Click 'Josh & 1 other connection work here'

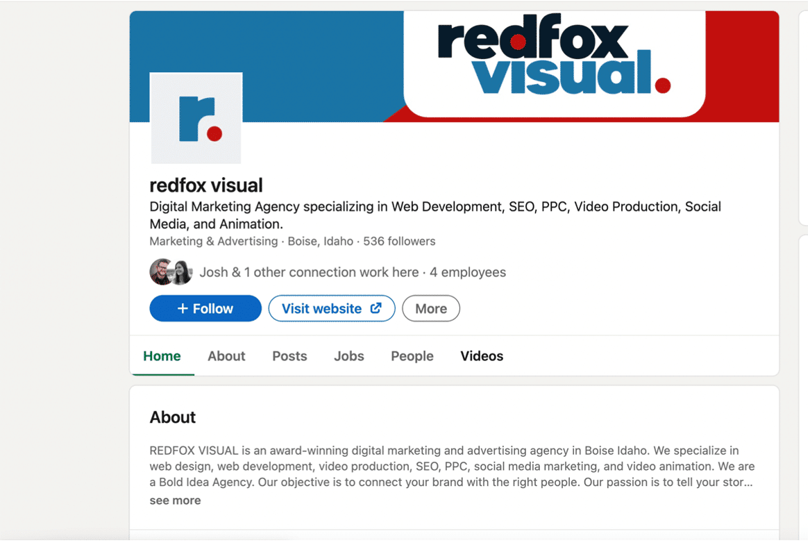tap(309, 272)
